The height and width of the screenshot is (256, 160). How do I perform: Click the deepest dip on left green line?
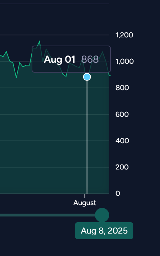click(16, 77)
